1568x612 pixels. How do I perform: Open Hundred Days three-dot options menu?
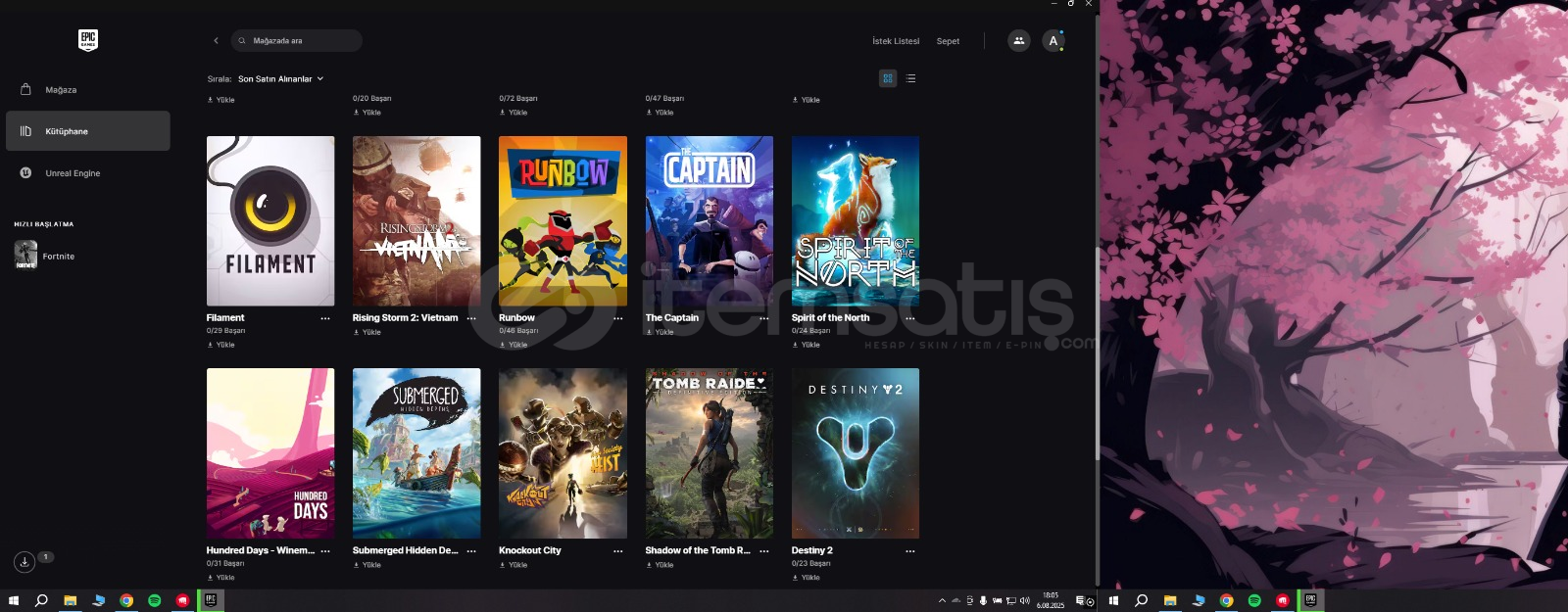click(325, 551)
